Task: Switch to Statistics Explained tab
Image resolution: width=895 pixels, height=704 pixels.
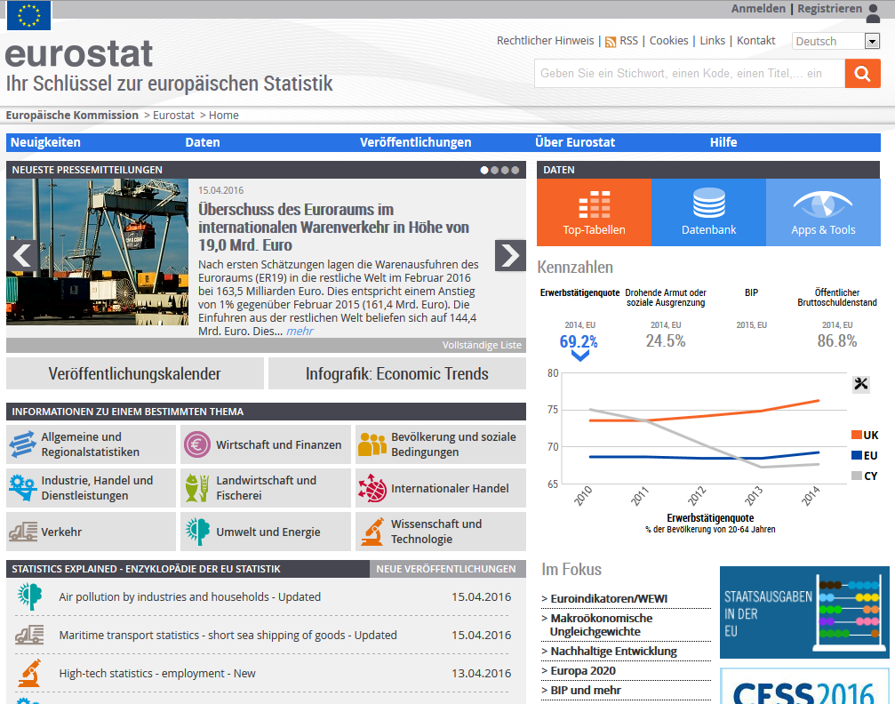Action: (188, 569)
